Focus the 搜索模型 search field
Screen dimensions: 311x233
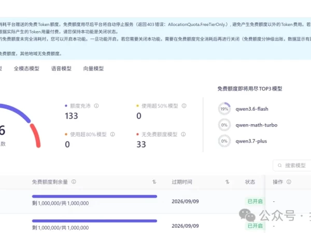[x=292, y=166]
